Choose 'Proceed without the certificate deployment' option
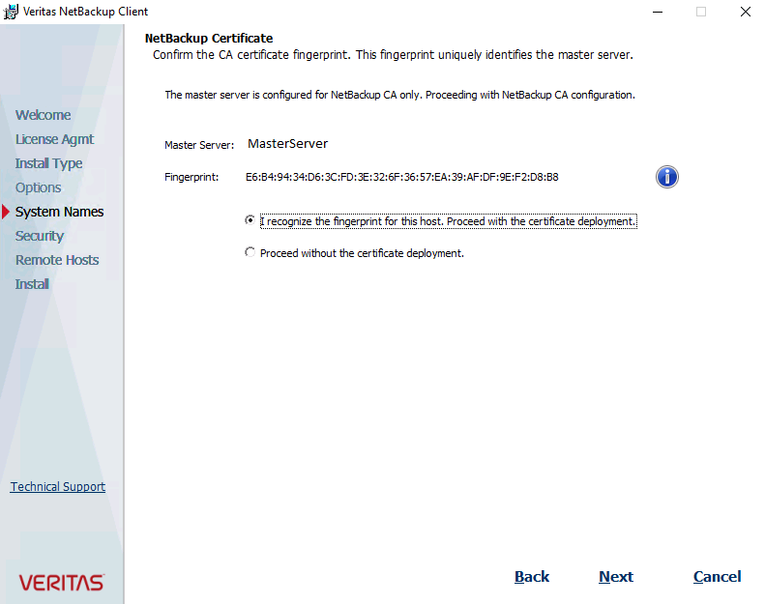The height and width of the screenshot is (604, 765). point(250,253)
